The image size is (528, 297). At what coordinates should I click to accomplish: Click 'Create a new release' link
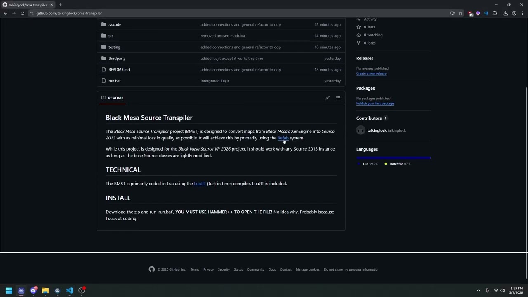click(371, 73)
